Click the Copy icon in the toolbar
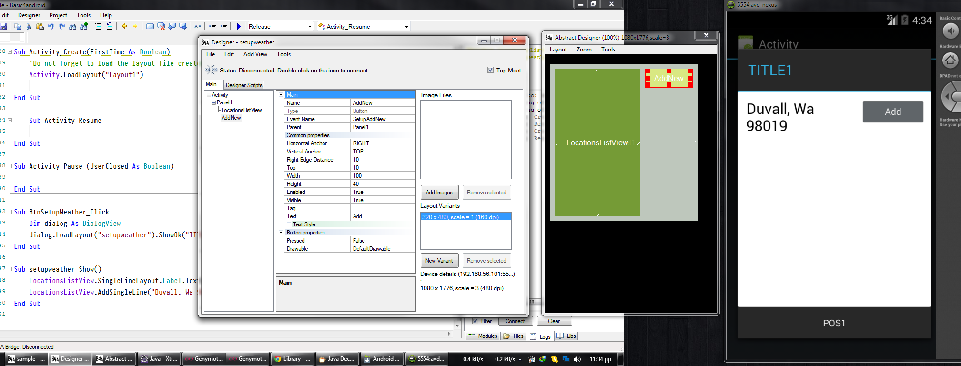Viewport: 961px width, 366px height. pyautogui.click(x=18, y=26)
